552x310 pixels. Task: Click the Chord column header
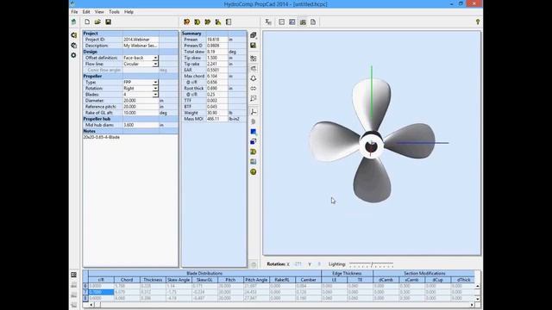pyautogui.click(x=127, y=280)
